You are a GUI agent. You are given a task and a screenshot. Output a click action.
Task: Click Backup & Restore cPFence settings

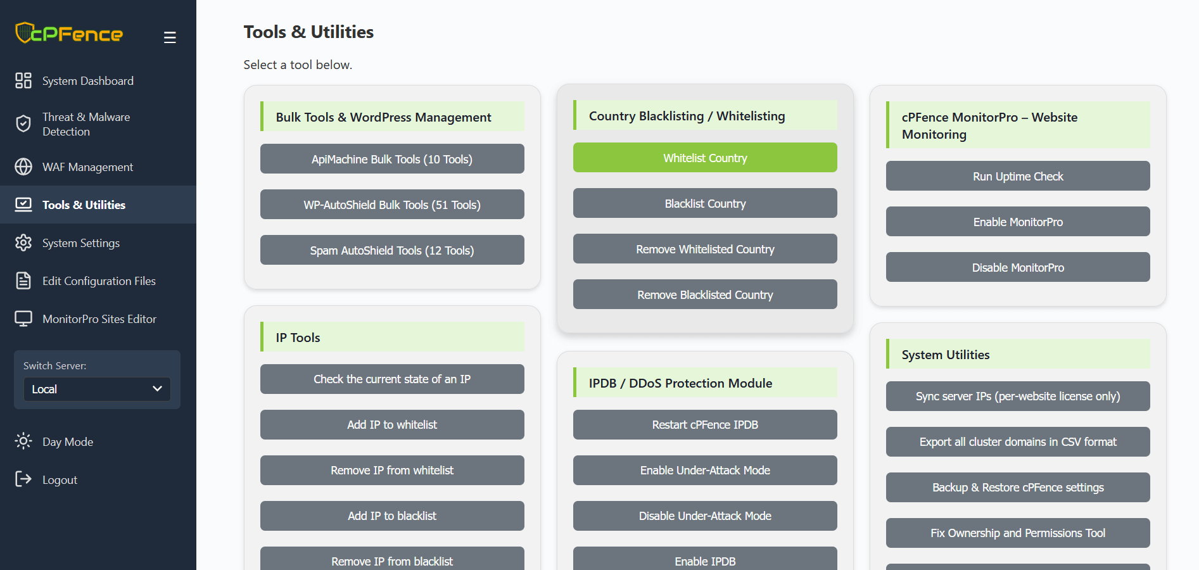point(1018,487)
